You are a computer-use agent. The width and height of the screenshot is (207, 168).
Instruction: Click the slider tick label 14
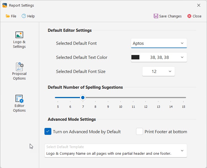171,107
